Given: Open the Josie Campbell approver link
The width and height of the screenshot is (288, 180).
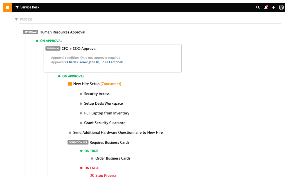Looking at the screenshot, I should point(112,62).
